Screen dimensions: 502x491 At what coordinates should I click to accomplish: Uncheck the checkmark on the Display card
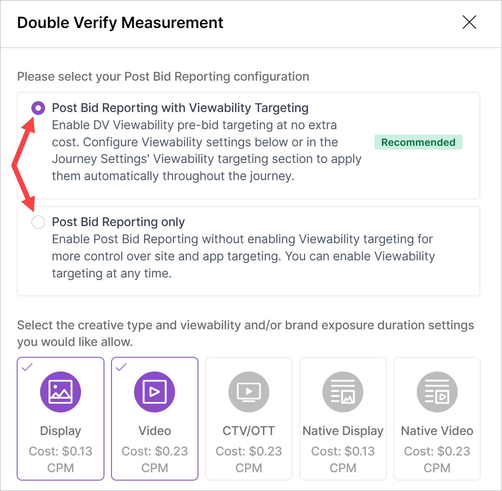[x=27, y=367]
